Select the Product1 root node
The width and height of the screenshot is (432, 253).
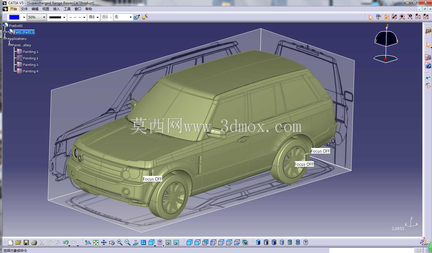click(x=16, y=25)
